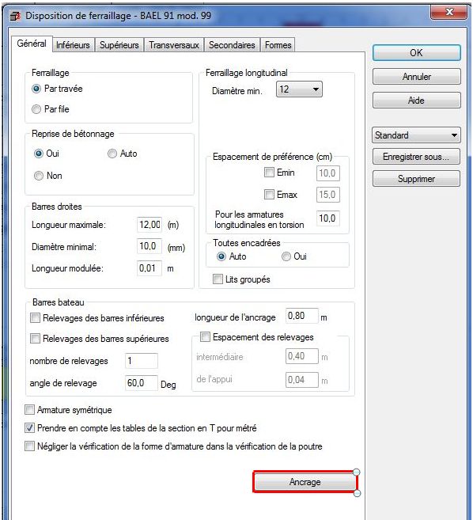Enable the Lits groupés checkbox

pos(218,279)
